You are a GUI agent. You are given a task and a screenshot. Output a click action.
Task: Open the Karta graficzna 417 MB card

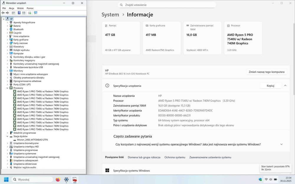162,38
